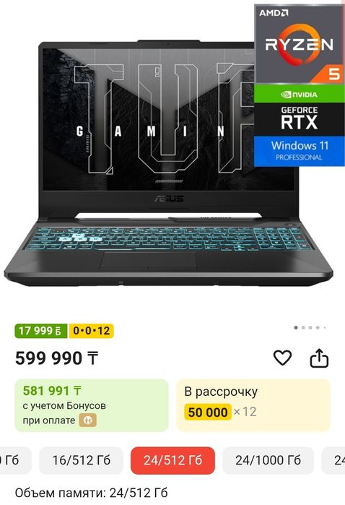
Task: Tap the AMD Ryzen 5 badge
Action: coord(300,44)
